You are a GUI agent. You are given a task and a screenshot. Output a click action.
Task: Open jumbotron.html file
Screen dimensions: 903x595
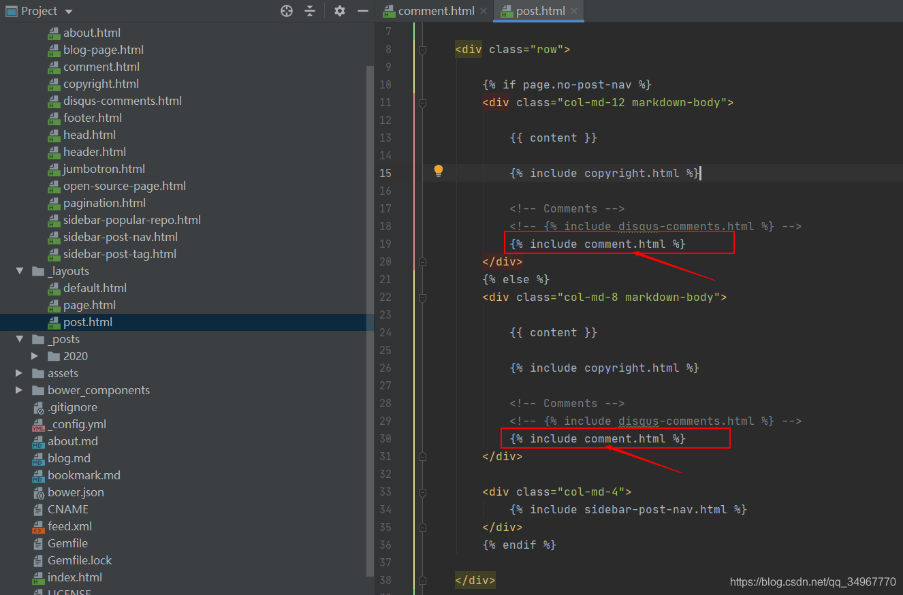point(104,169)
